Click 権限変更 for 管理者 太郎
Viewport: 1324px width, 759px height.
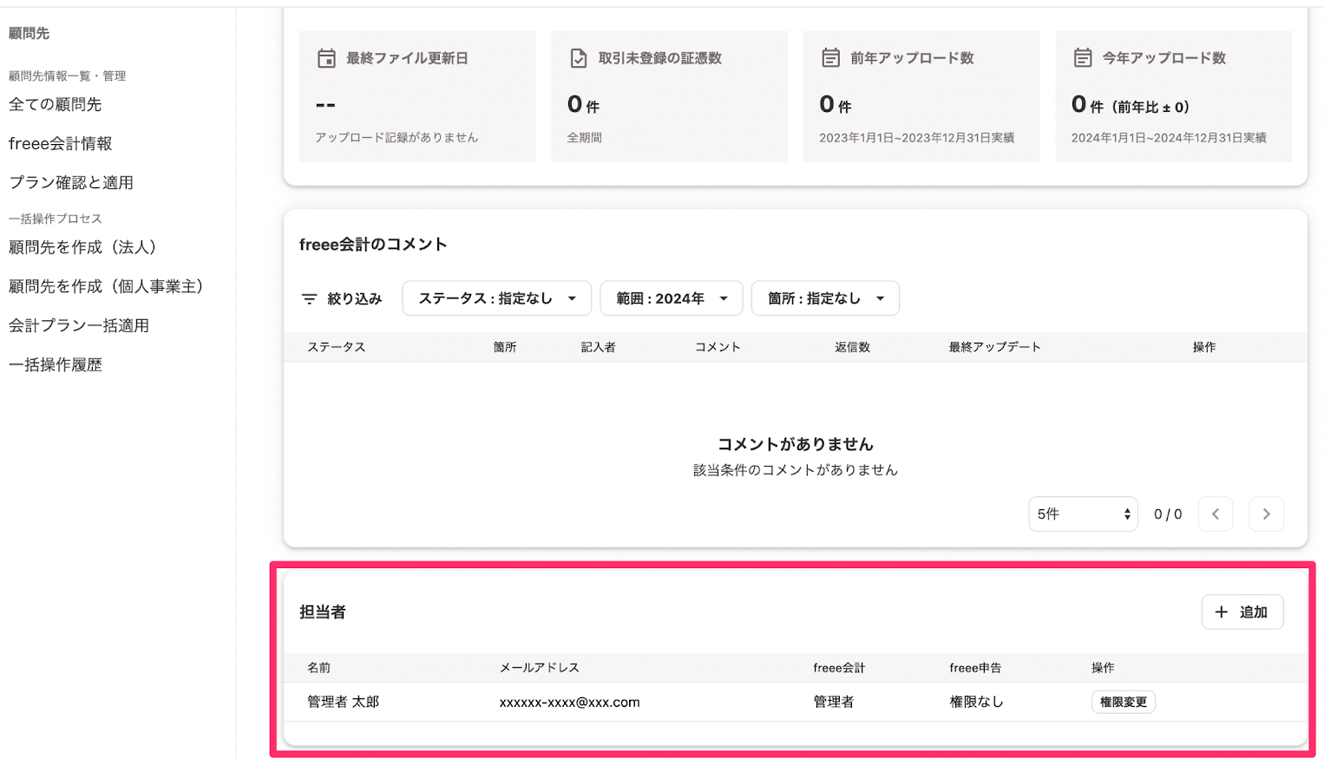coord(1124,702)
